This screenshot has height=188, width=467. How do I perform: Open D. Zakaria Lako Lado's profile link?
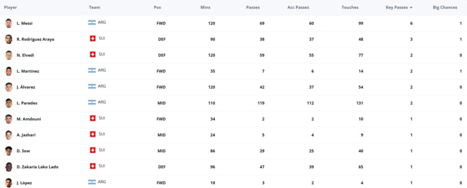(37, 167)
